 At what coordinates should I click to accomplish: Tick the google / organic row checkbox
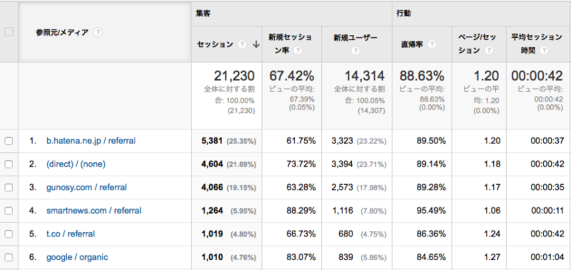point(9,257)
